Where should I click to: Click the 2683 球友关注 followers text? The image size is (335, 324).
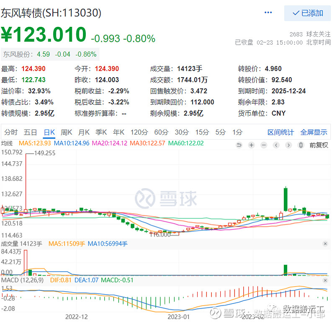310,34
